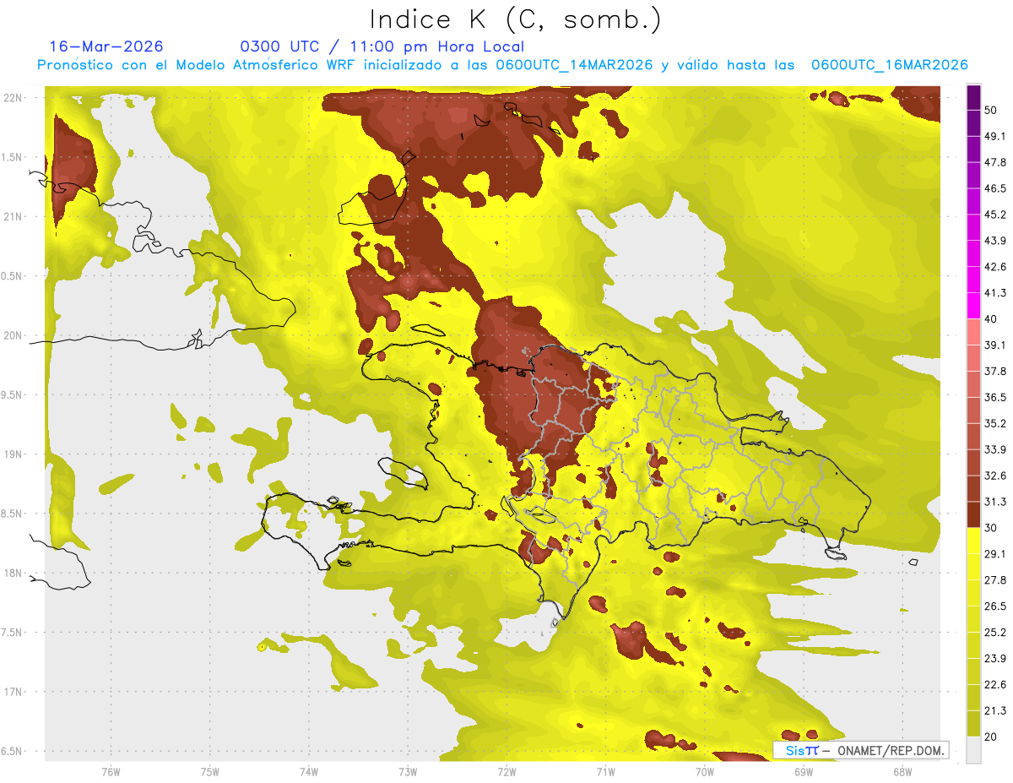Click the '27.8' colorbar value
Screen dimensions: 1013x783
coord(995,580)
